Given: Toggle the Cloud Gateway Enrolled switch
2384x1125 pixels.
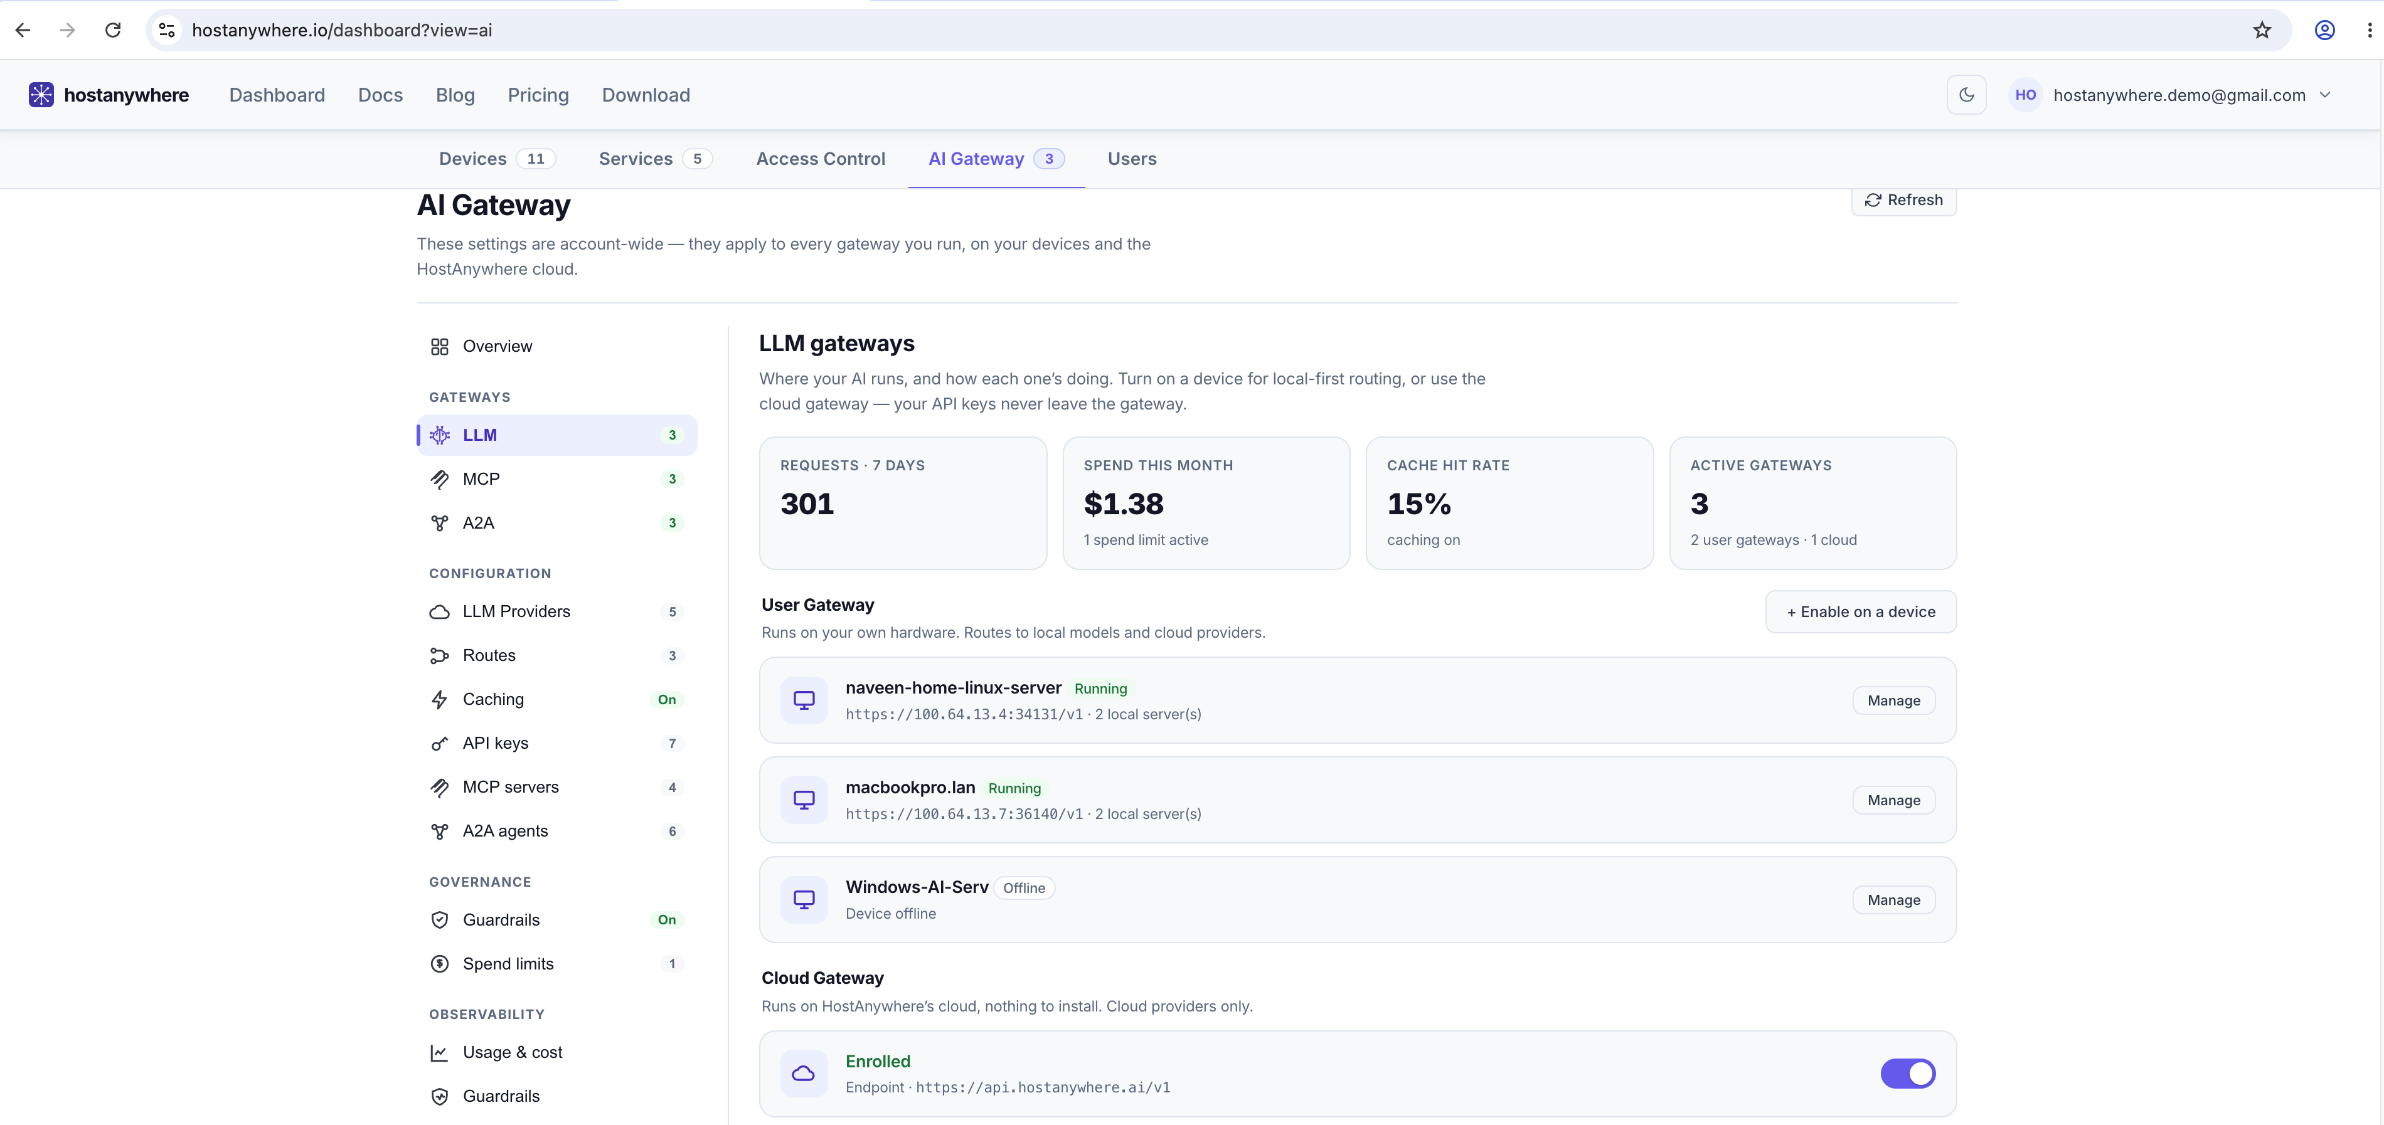Looking at the screenshot, I should point(1907,1073).
